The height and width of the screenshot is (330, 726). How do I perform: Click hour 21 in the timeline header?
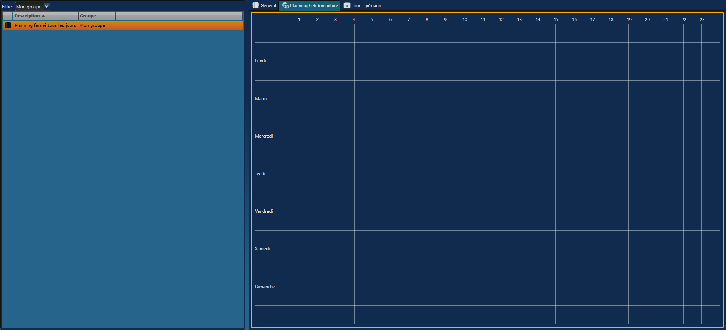(665, 20)
